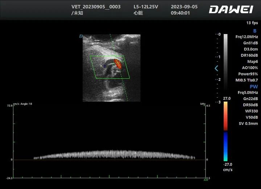Click the Map6 parameter
This screenshot has height=189, width=261.
coord(253,61)
